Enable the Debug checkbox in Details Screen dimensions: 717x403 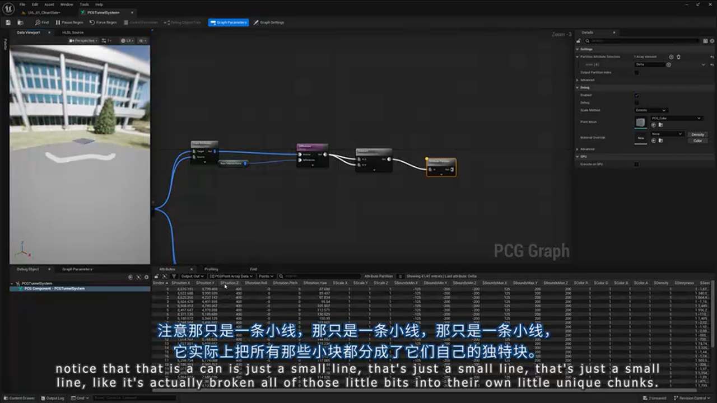[x=637, y=102]
